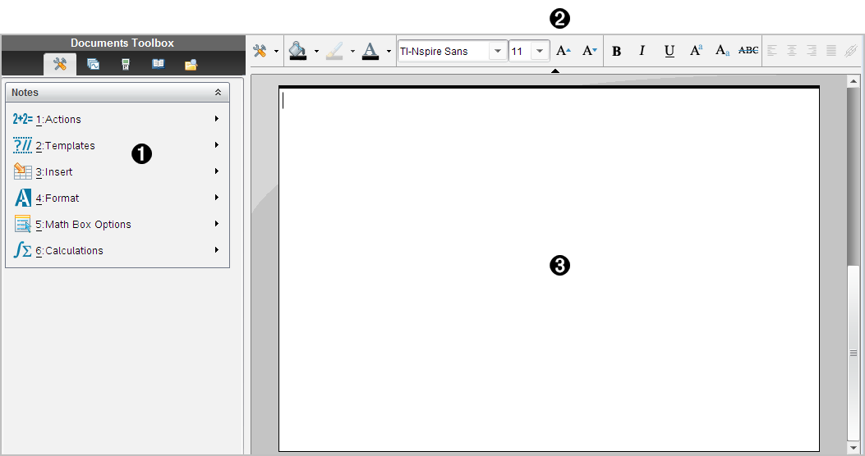Image resolution: width=865 pixels, height=456 pixels.
Task: Toggle italic formatting
Action: [x=642, y=51]
